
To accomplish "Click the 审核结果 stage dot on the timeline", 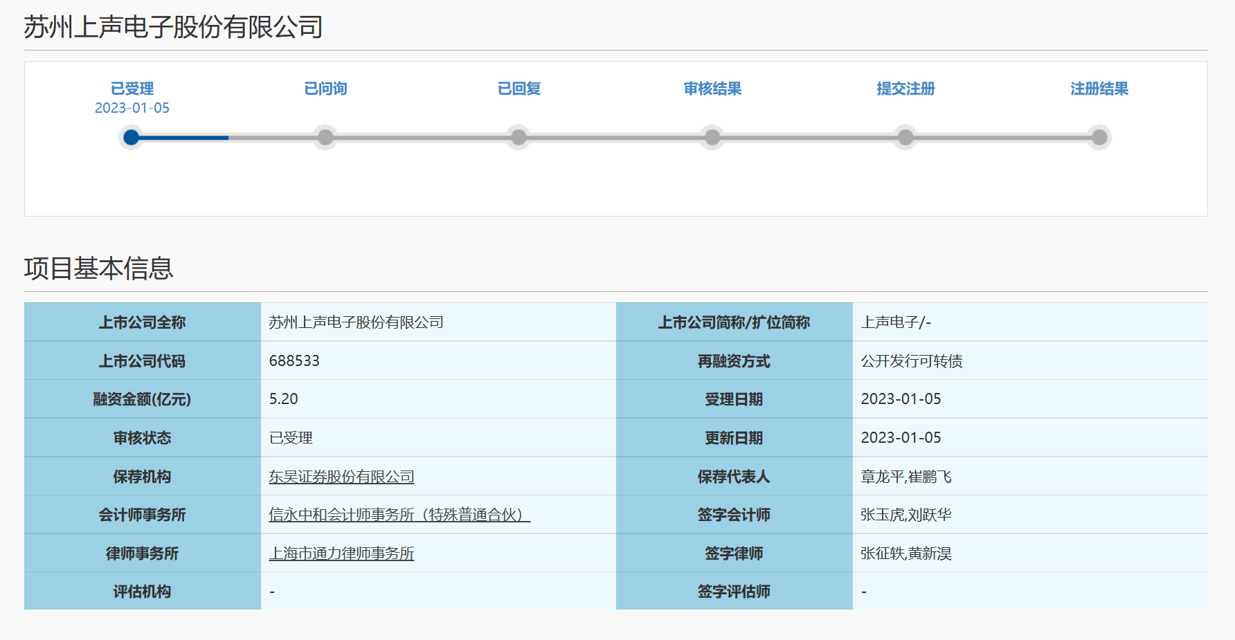I will (x=712, y=138).
